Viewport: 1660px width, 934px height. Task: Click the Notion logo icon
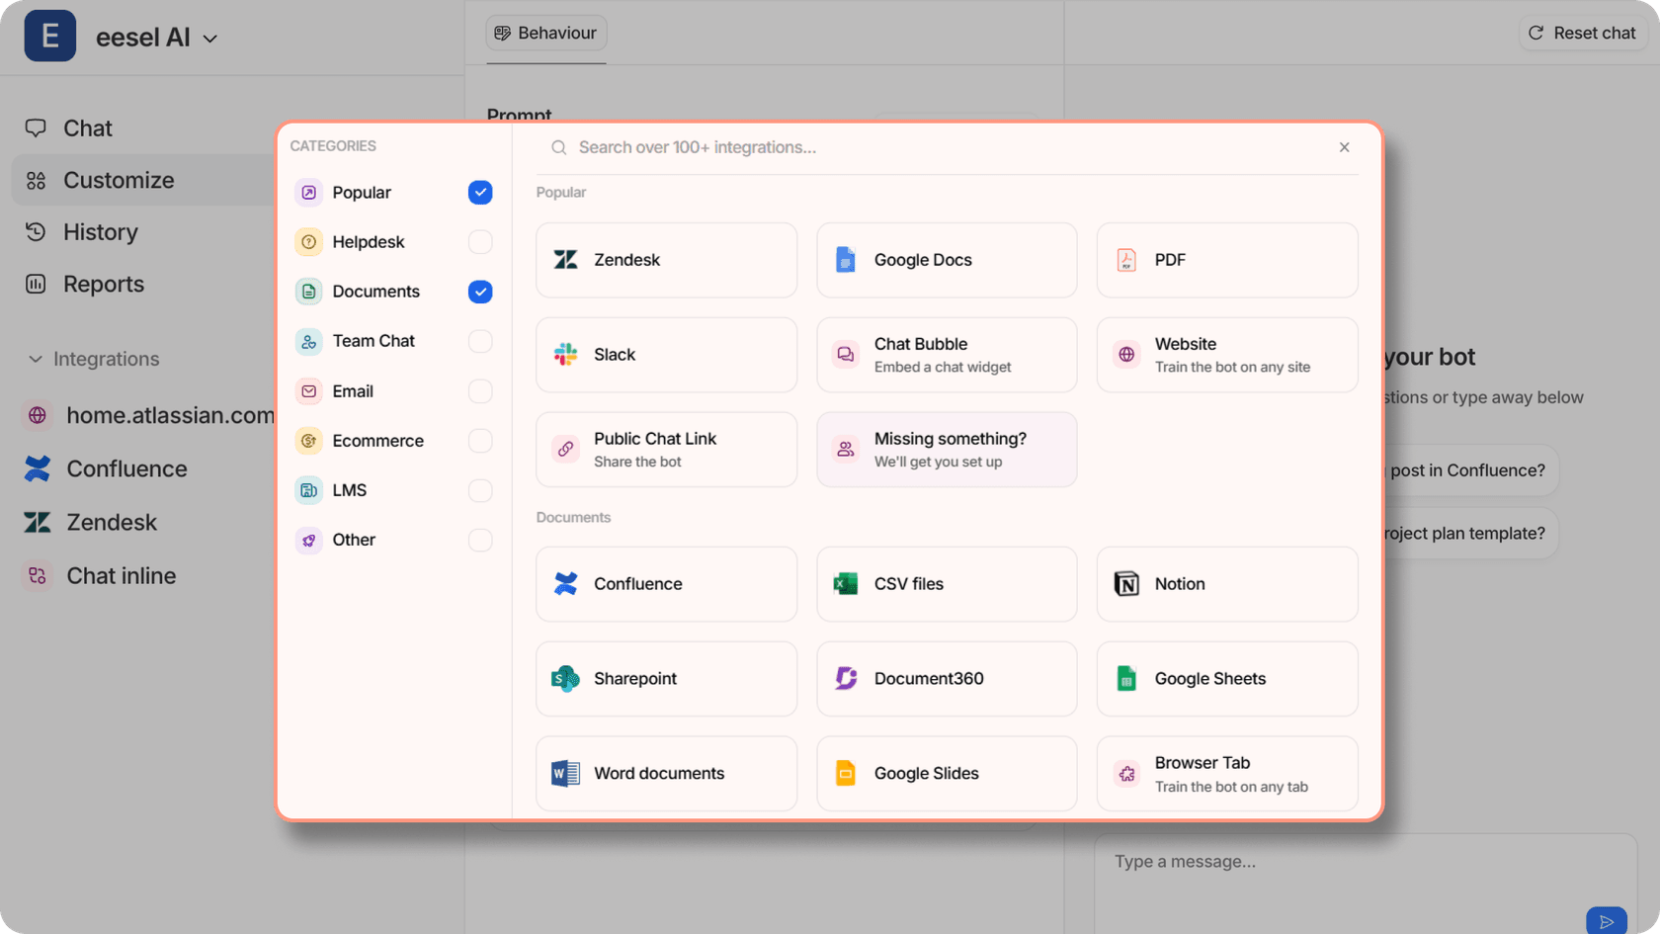tap(1126, 584)
